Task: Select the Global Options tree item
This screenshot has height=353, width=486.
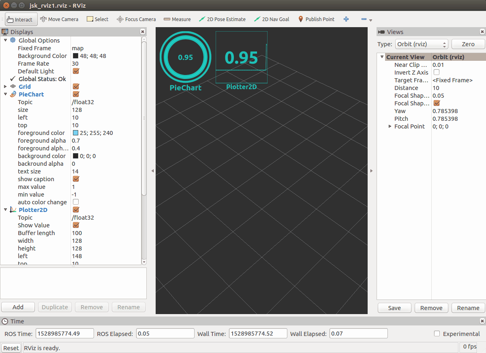Action: coord(39,41)
